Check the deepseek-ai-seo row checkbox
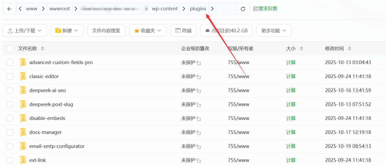This screenshot has width=386, height=166. pos(10,90)
